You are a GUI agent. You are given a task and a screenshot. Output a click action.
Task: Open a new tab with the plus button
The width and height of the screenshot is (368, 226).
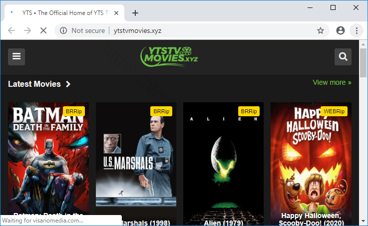pos(135,13)
